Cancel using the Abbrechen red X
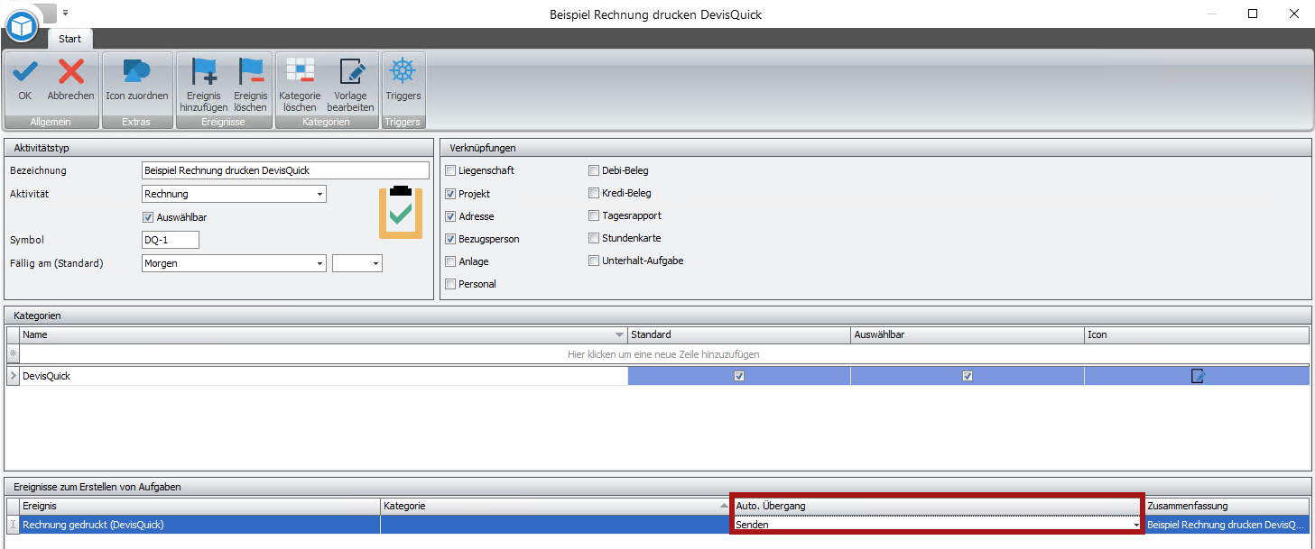Viewport: 1315px width, 549px height. (x=70, y=81)
